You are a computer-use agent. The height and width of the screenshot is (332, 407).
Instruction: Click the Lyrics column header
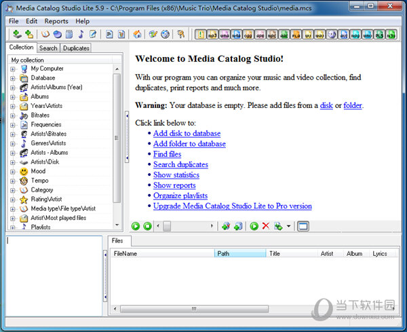(x=384, y=253)
